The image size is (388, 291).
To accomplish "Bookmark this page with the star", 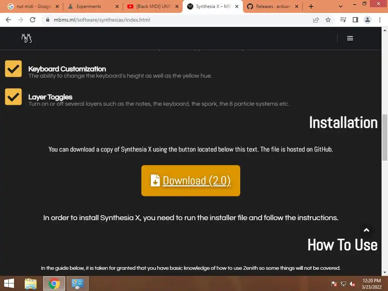I will (328, 20).
